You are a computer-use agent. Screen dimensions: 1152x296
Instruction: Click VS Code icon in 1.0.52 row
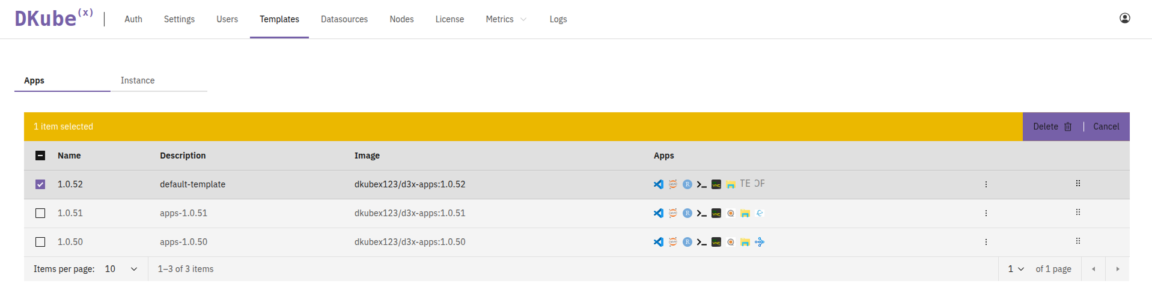pos(658,184)
